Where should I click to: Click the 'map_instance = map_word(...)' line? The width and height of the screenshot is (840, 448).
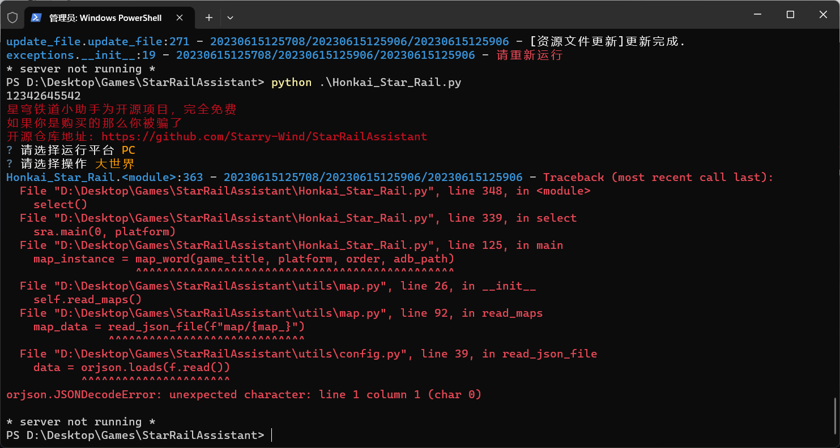(x=244, y=259)
